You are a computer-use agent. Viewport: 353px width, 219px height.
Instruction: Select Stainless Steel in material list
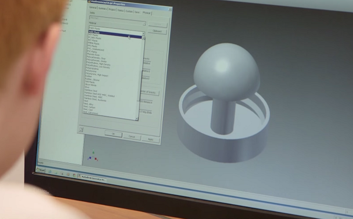(x=91, y=91)
